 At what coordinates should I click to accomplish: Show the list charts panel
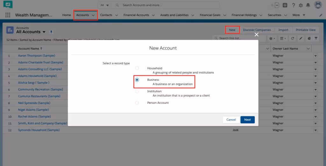click(309, 39)
